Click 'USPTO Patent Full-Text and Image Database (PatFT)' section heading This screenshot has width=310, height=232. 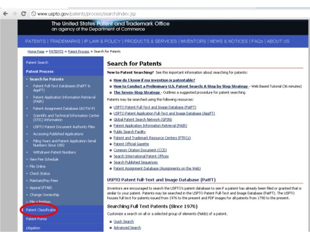pyautogui.click(x=161, y=180)
